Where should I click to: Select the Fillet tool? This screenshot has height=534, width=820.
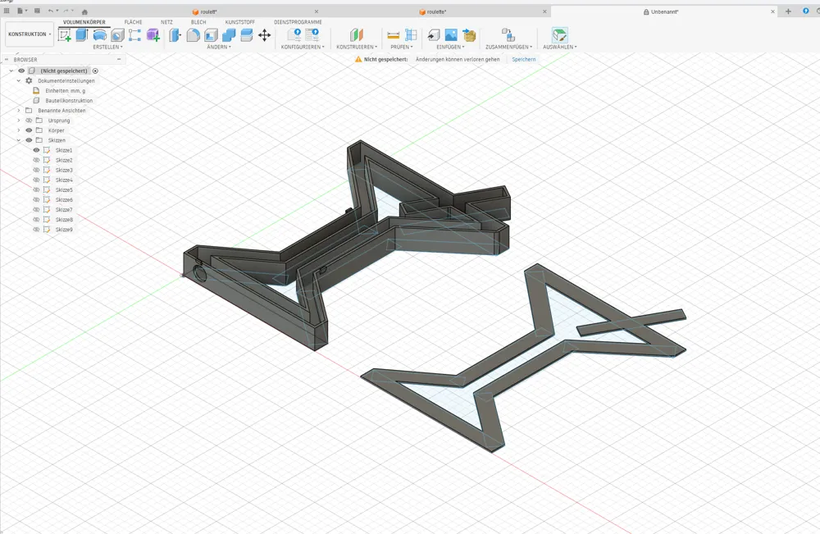[193, 35]
